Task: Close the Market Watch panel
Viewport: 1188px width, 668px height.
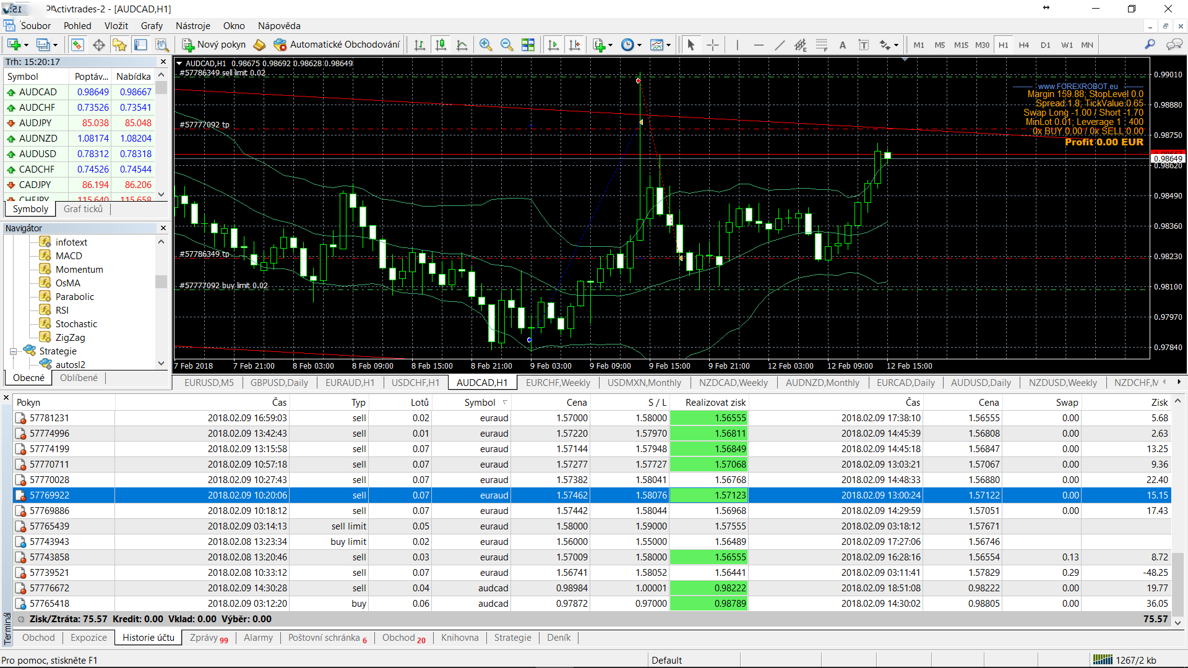Action: point(163,62)
